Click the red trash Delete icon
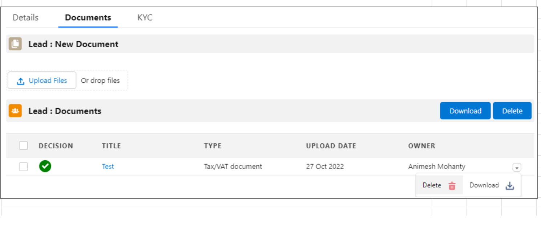This screenshot has height=235, width=541. pos(452,186)
